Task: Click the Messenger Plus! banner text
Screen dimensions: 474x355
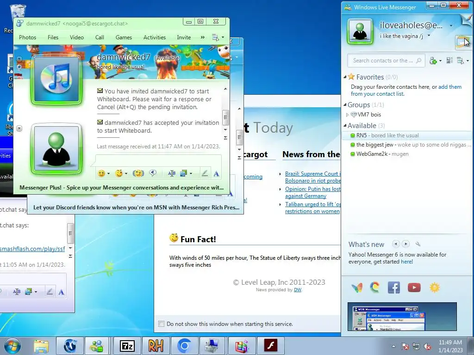Action: (x=122, y=188)
